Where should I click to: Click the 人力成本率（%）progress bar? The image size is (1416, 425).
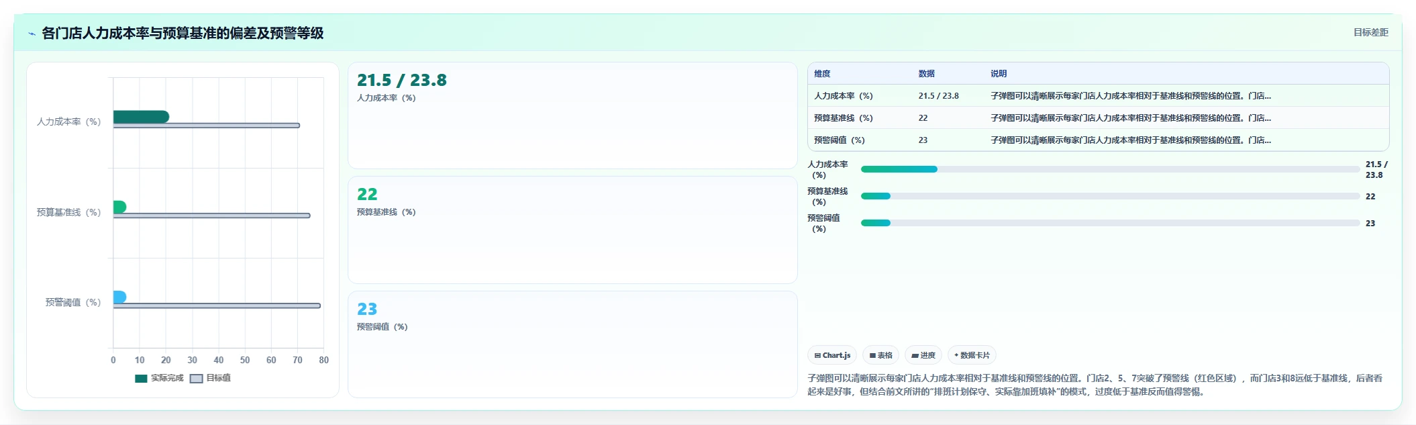click(1110, 169)
